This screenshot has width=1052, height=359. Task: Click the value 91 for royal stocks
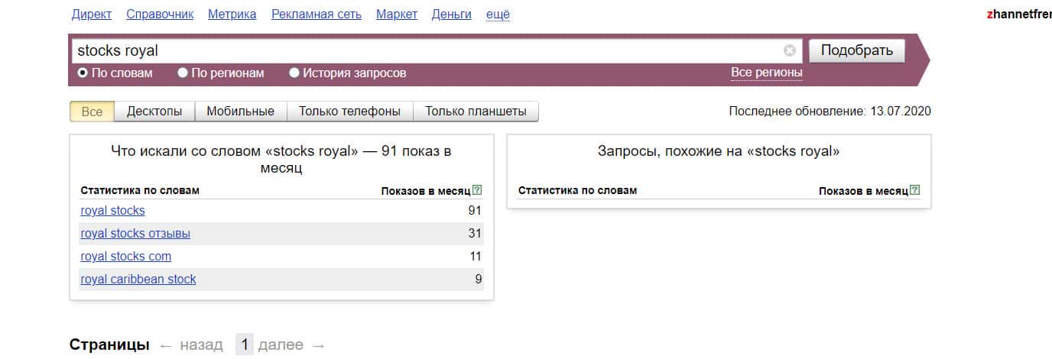point(475,210)
